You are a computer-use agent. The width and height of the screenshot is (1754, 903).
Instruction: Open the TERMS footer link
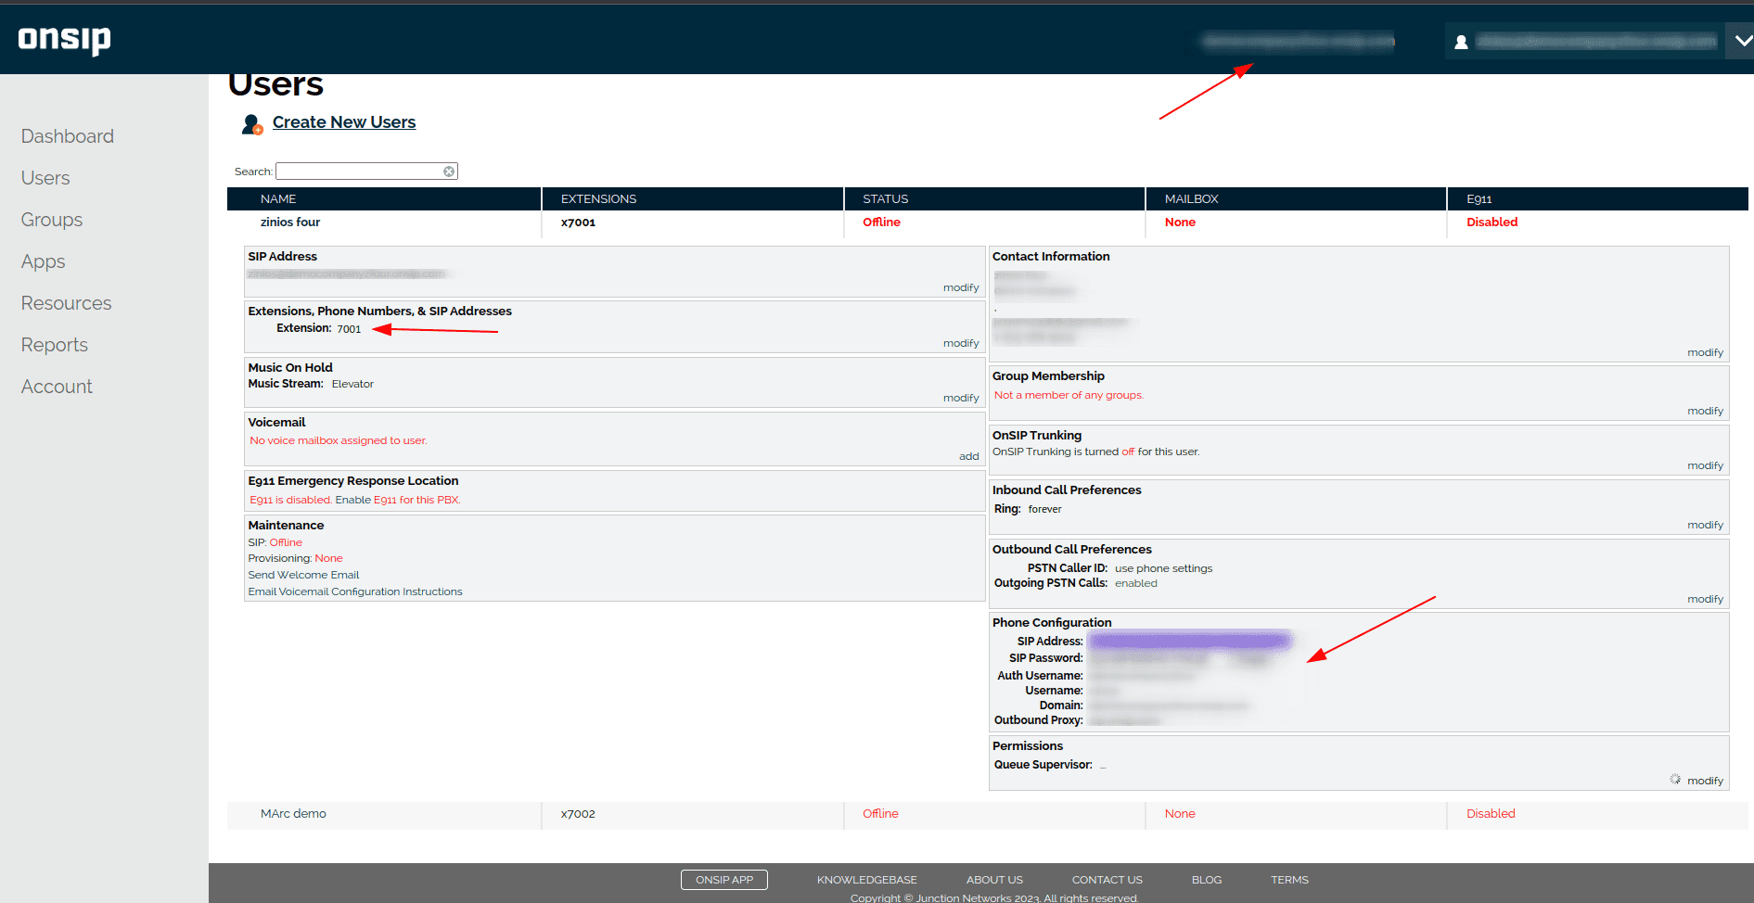click(x=1289, y=880)
